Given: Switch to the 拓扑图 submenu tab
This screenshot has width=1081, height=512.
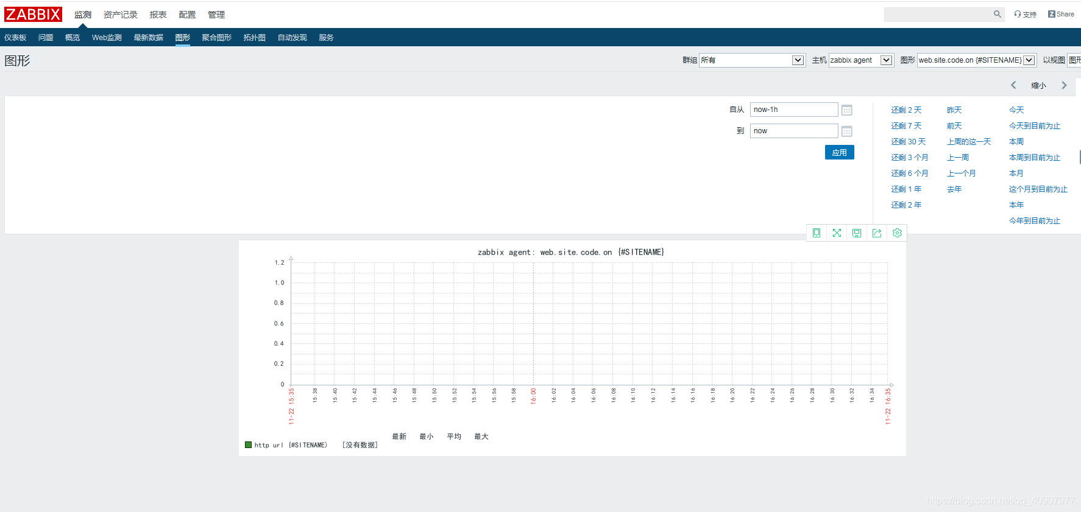Looking at the screenshot, I should (255, 38).
